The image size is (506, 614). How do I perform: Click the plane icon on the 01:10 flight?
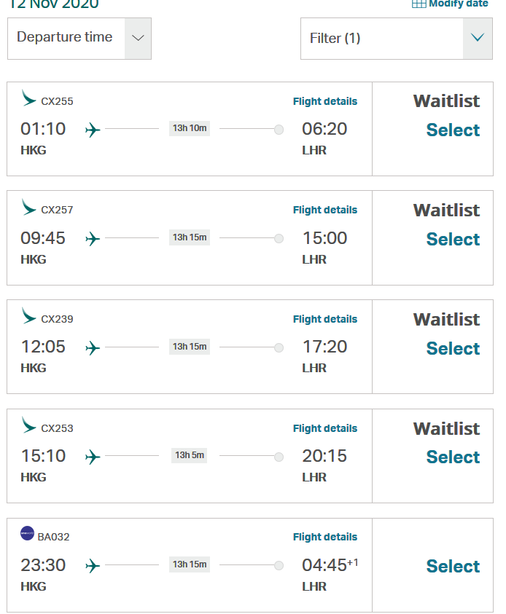[x=93, y=130]
